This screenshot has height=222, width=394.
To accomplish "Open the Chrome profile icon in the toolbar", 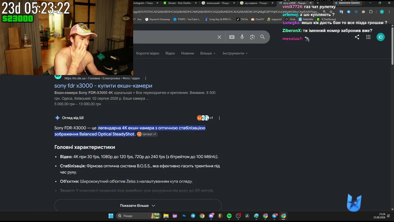I will 382,12.
